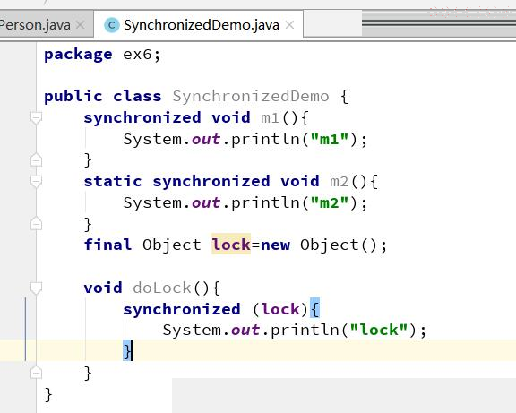516x413 pixels.
Task: Click fold end marker of doLock method
Action: [36, 373]
